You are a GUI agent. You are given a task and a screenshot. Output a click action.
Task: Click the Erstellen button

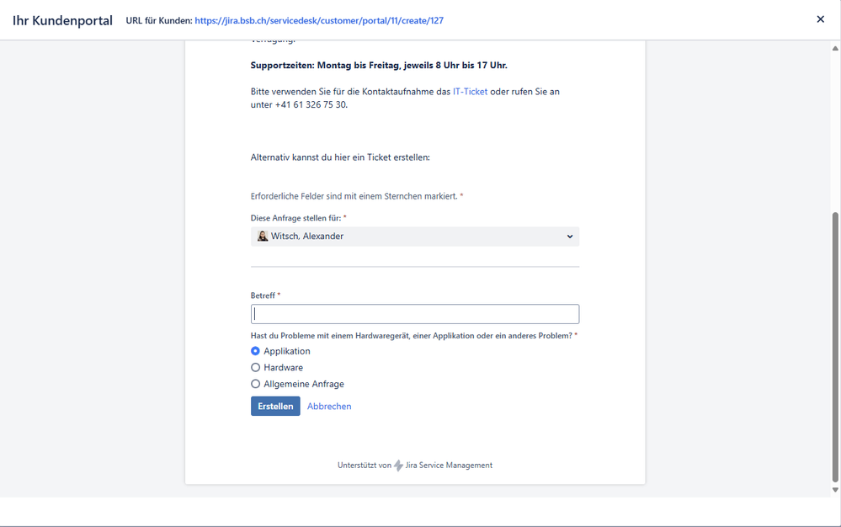(x=275, y=406)
